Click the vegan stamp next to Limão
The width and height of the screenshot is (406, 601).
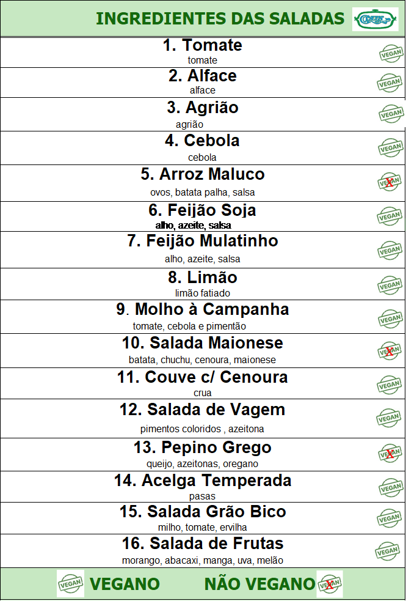390,285
